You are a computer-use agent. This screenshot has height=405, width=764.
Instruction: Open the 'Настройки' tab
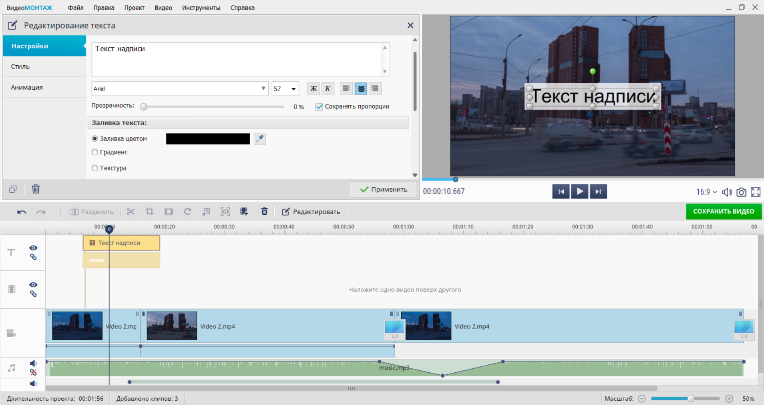coord(44,46)
